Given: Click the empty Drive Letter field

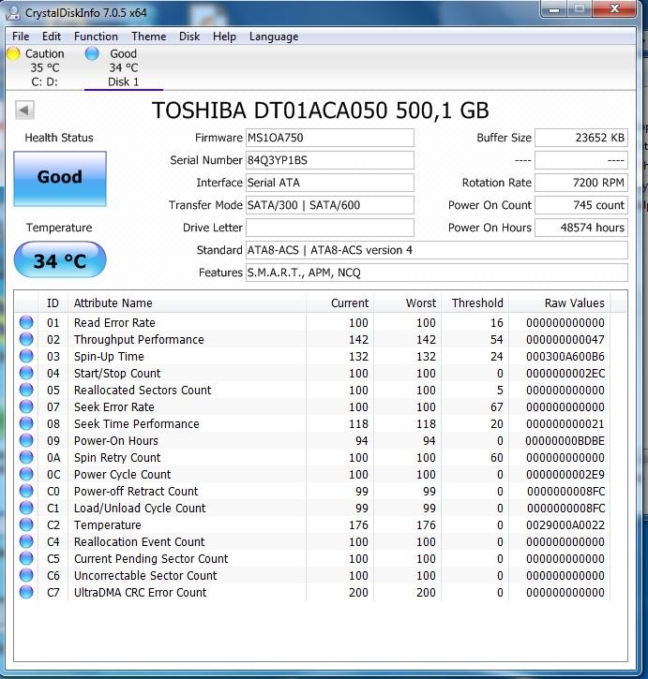Looking at the screenshot, I should click(x=330, y=228).
